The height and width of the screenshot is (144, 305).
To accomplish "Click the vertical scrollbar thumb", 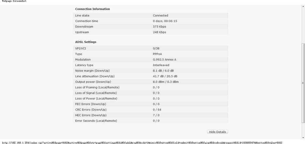I will (303, 82).
